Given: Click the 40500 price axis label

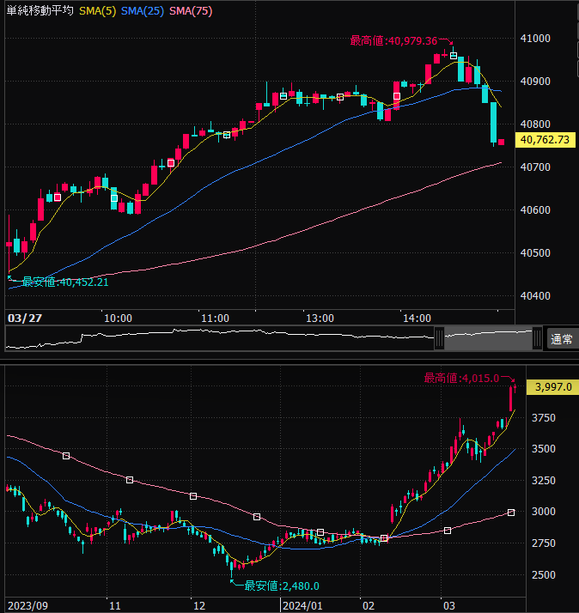Looking at the screenshot, I should (x=535, y=253).
